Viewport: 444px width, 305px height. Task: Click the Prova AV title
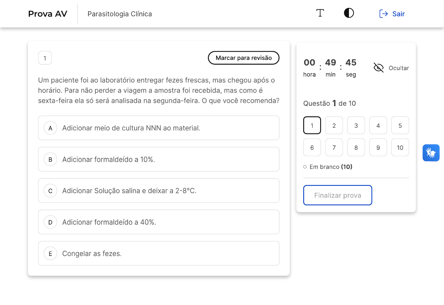point(48,14)
